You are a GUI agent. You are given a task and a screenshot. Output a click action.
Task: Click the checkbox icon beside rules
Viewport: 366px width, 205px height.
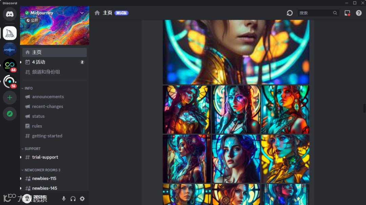pyautogui.click(x=27, y=126)
